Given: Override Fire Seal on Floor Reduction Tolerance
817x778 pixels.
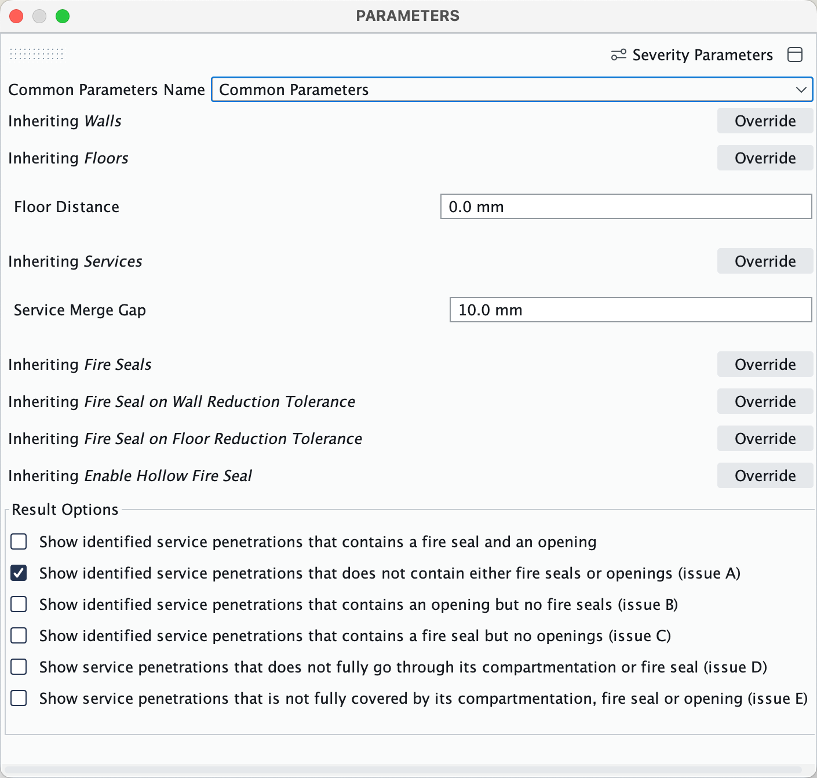Looking at the screenshot, I should coord(765,439).
